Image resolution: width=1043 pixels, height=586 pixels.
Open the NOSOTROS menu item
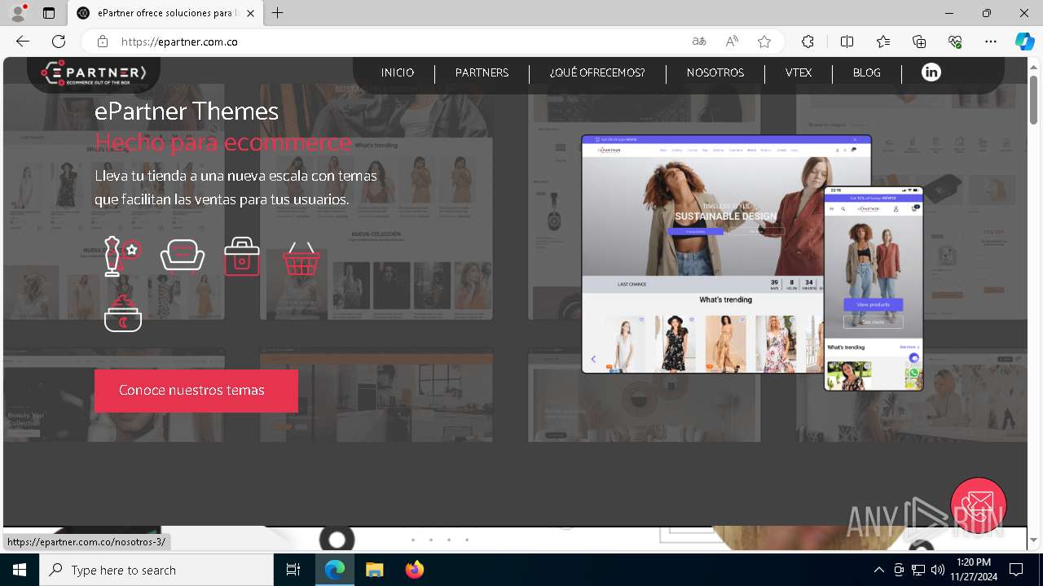click(x=715, y=72)
